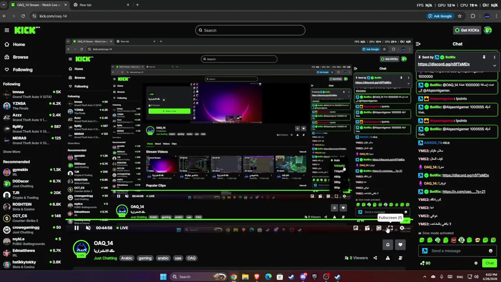Select the capitalized Arabic tag
The width and height of the screenshot is (501, 282).
127,258
